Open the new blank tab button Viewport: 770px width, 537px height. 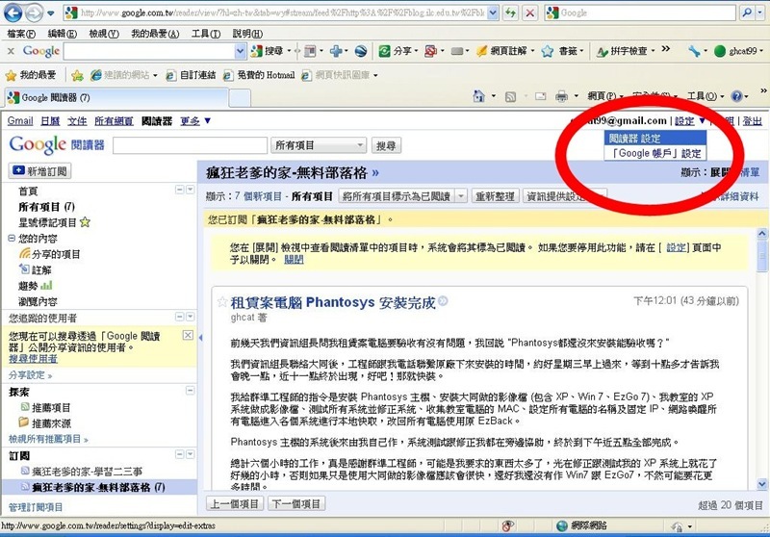240,98
